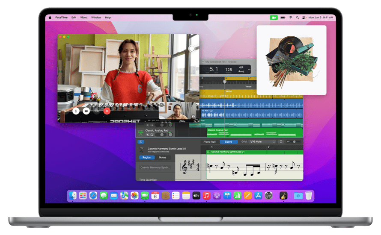Open Spotlight search in menu bar
Image resolution: width=381 pixels, height=235 pixels.
click(298, 18)
